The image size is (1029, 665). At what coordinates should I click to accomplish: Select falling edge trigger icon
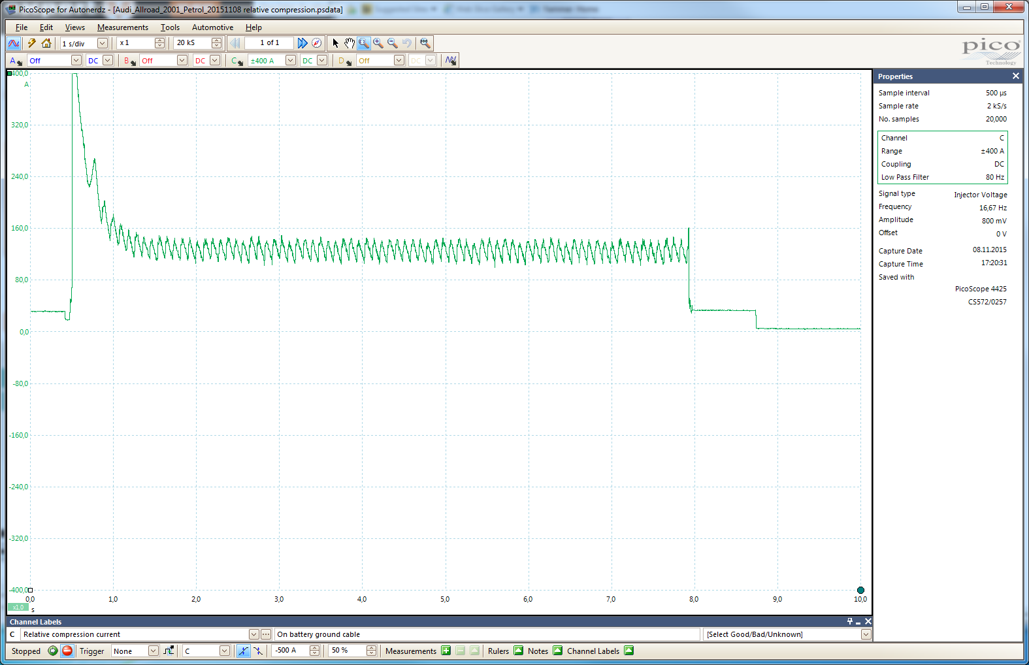(259, 651)
